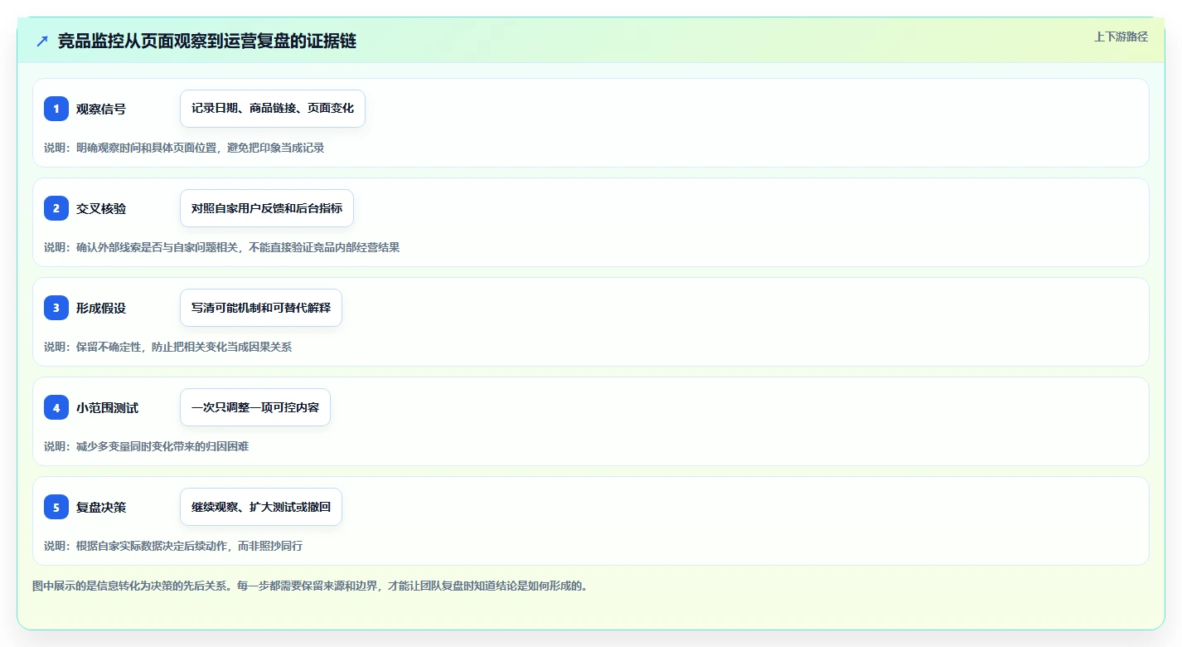
Task: Select the 记录日期、商品链接、页面变化 chip
Action: coord(273,109)
